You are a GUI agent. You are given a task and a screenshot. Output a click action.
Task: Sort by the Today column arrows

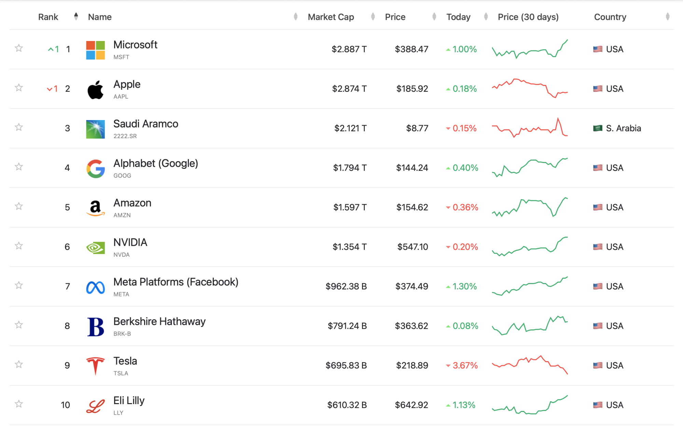tap(486, 17)
